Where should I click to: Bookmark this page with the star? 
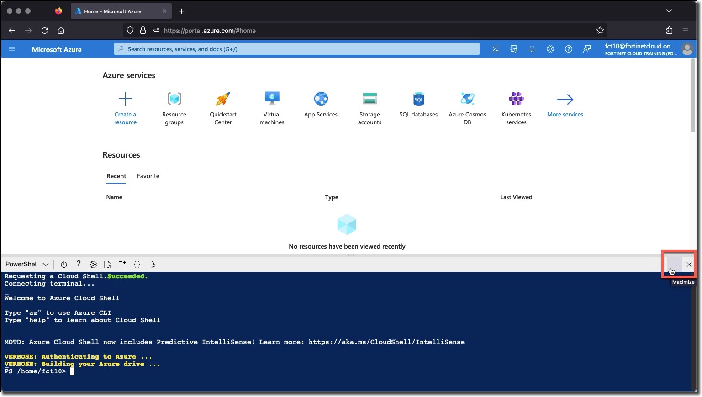click(600, 31)
